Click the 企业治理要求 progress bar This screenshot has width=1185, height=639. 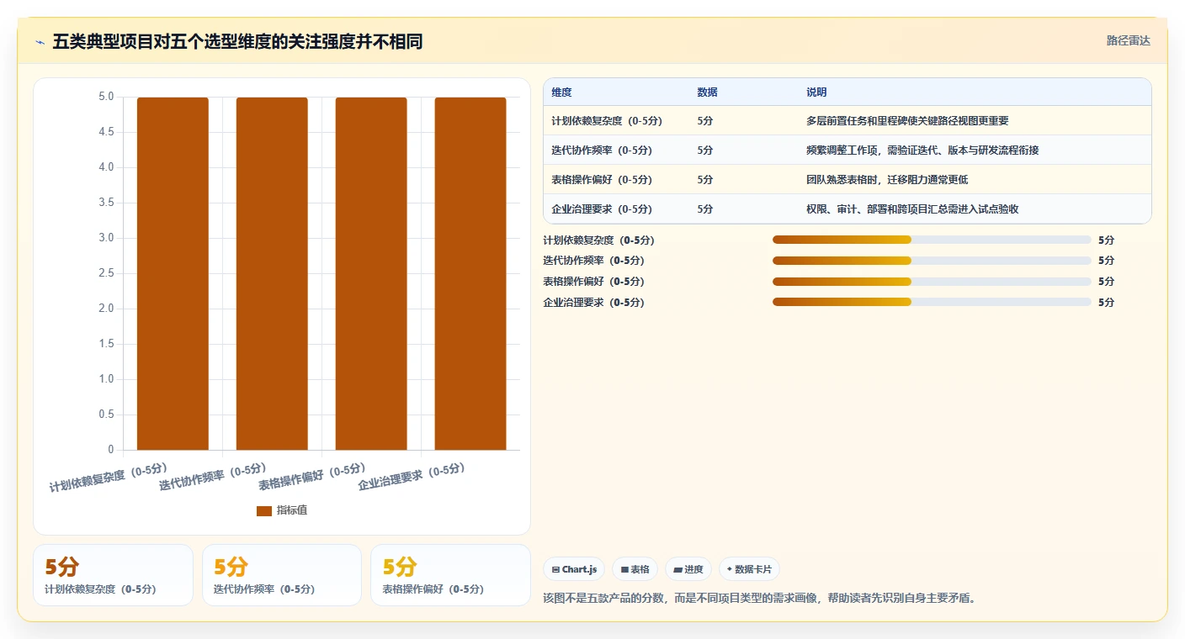[932, 303]
